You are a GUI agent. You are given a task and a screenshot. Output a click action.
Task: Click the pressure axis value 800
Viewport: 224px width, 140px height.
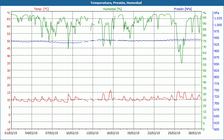click(x=216, y=77)
